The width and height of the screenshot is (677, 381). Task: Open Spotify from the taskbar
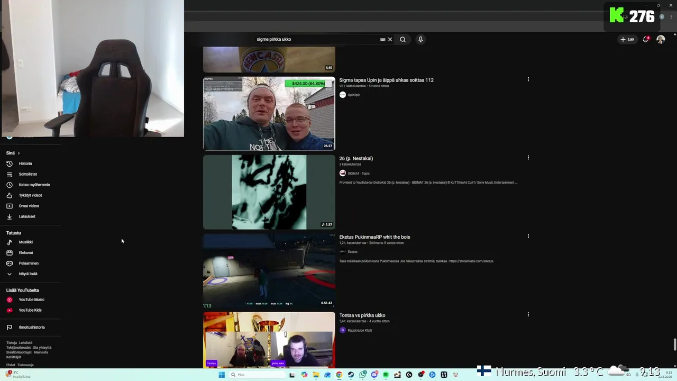(386, 375)
